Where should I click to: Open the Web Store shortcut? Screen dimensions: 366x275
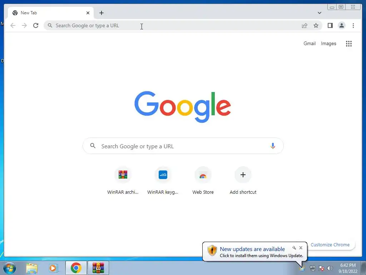[x=203, y=180]
